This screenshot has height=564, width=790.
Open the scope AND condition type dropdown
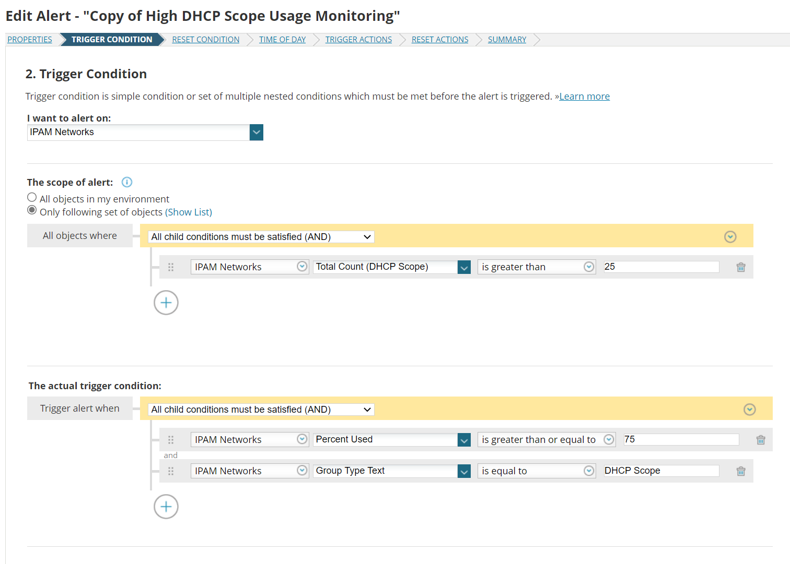click(x=261, y=237)
